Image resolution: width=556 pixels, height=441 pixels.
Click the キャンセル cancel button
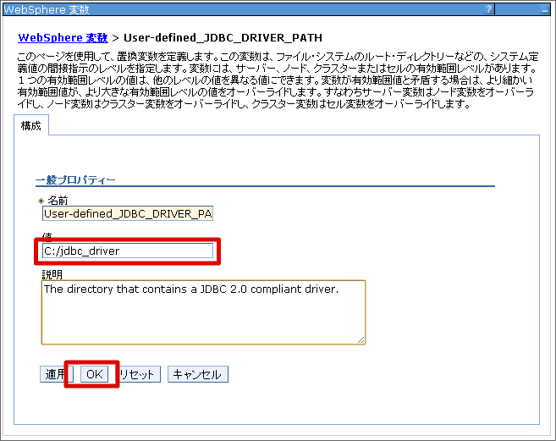(x=198, y=374)
